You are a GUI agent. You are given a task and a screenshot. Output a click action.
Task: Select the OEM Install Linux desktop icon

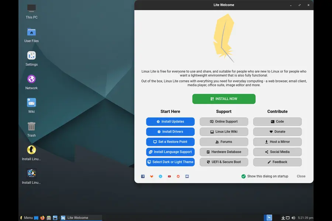(32, 176)
